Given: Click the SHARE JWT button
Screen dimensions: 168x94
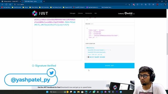Looking at the screenshot, I should 109,66.
